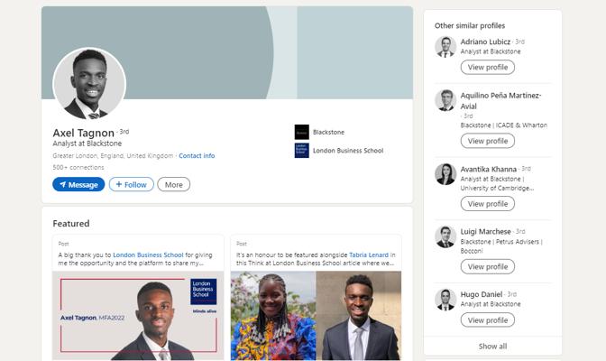Open the Contact info link
Viewport: 606px width, 361px height.
tap(197, 156)
